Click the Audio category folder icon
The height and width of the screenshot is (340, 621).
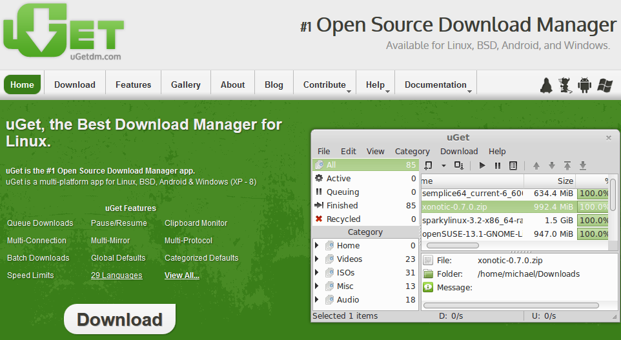[x=329, y=300]
